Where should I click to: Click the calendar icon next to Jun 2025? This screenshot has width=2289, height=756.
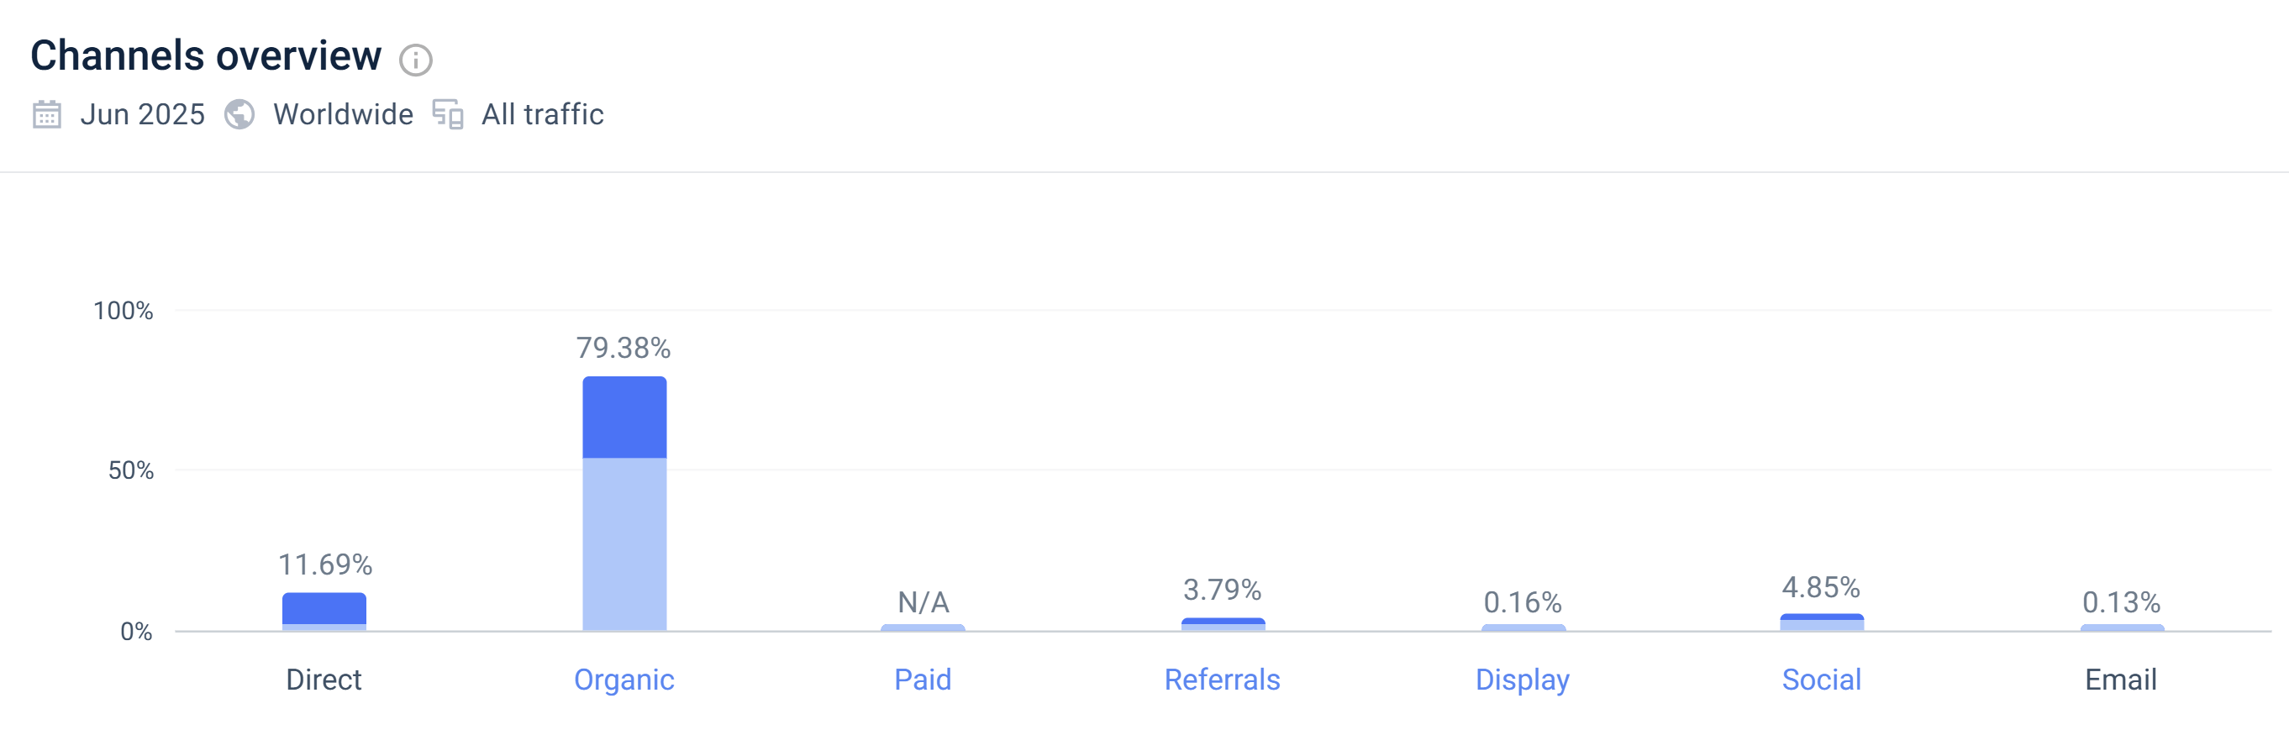point(47,114)
